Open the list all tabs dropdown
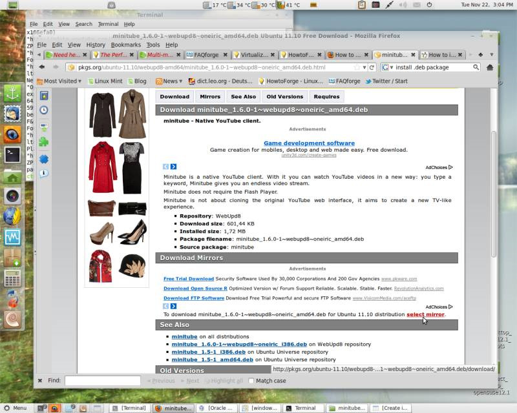The width and height of the screenshot is (517, 413). 491,55
